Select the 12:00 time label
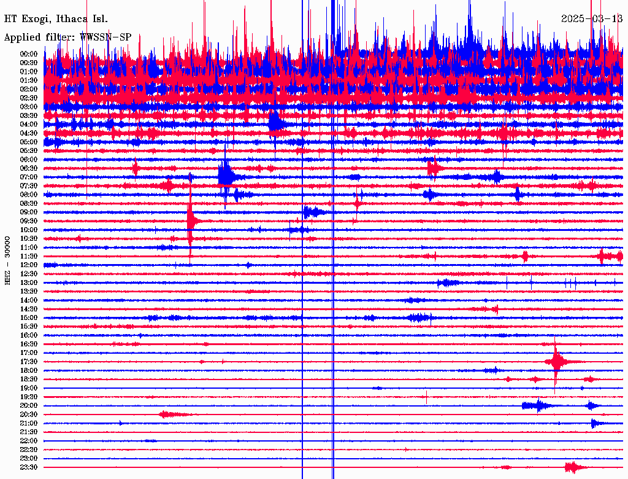Screen dimensions: 628x479 click(x=29, y=265)
